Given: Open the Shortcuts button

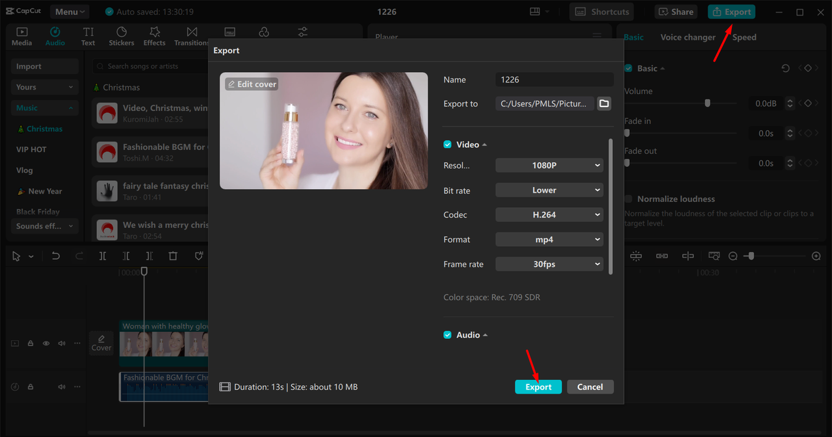Looking at the screenshot, I should coord(603,12).
